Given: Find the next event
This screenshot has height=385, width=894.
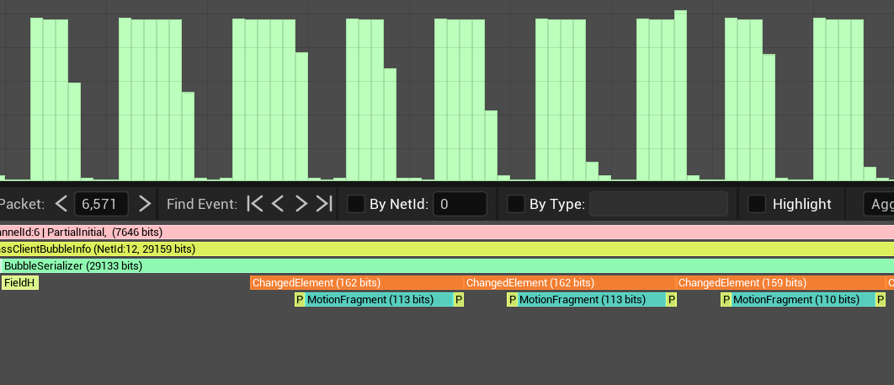Looking at the screenshot, I should coord(301,204).
